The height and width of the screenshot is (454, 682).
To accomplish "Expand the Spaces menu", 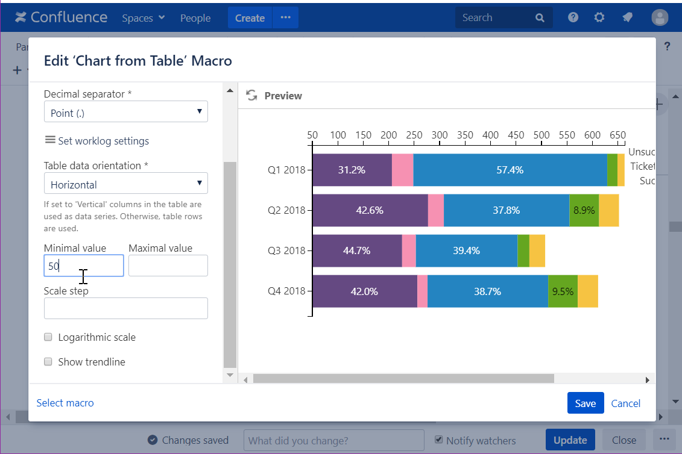I will point(143,18).
